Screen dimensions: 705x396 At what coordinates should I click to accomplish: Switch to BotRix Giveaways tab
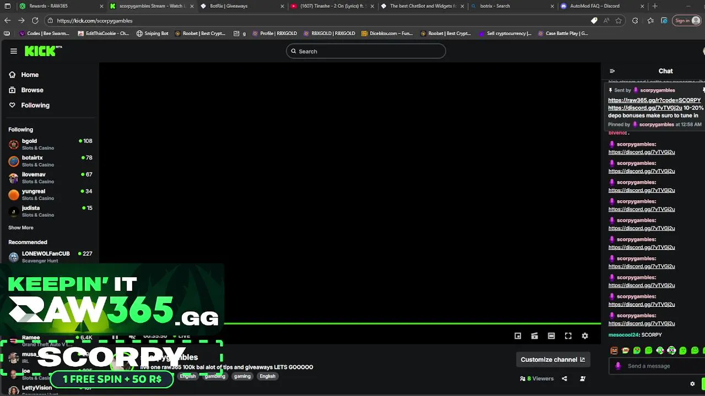241,6
